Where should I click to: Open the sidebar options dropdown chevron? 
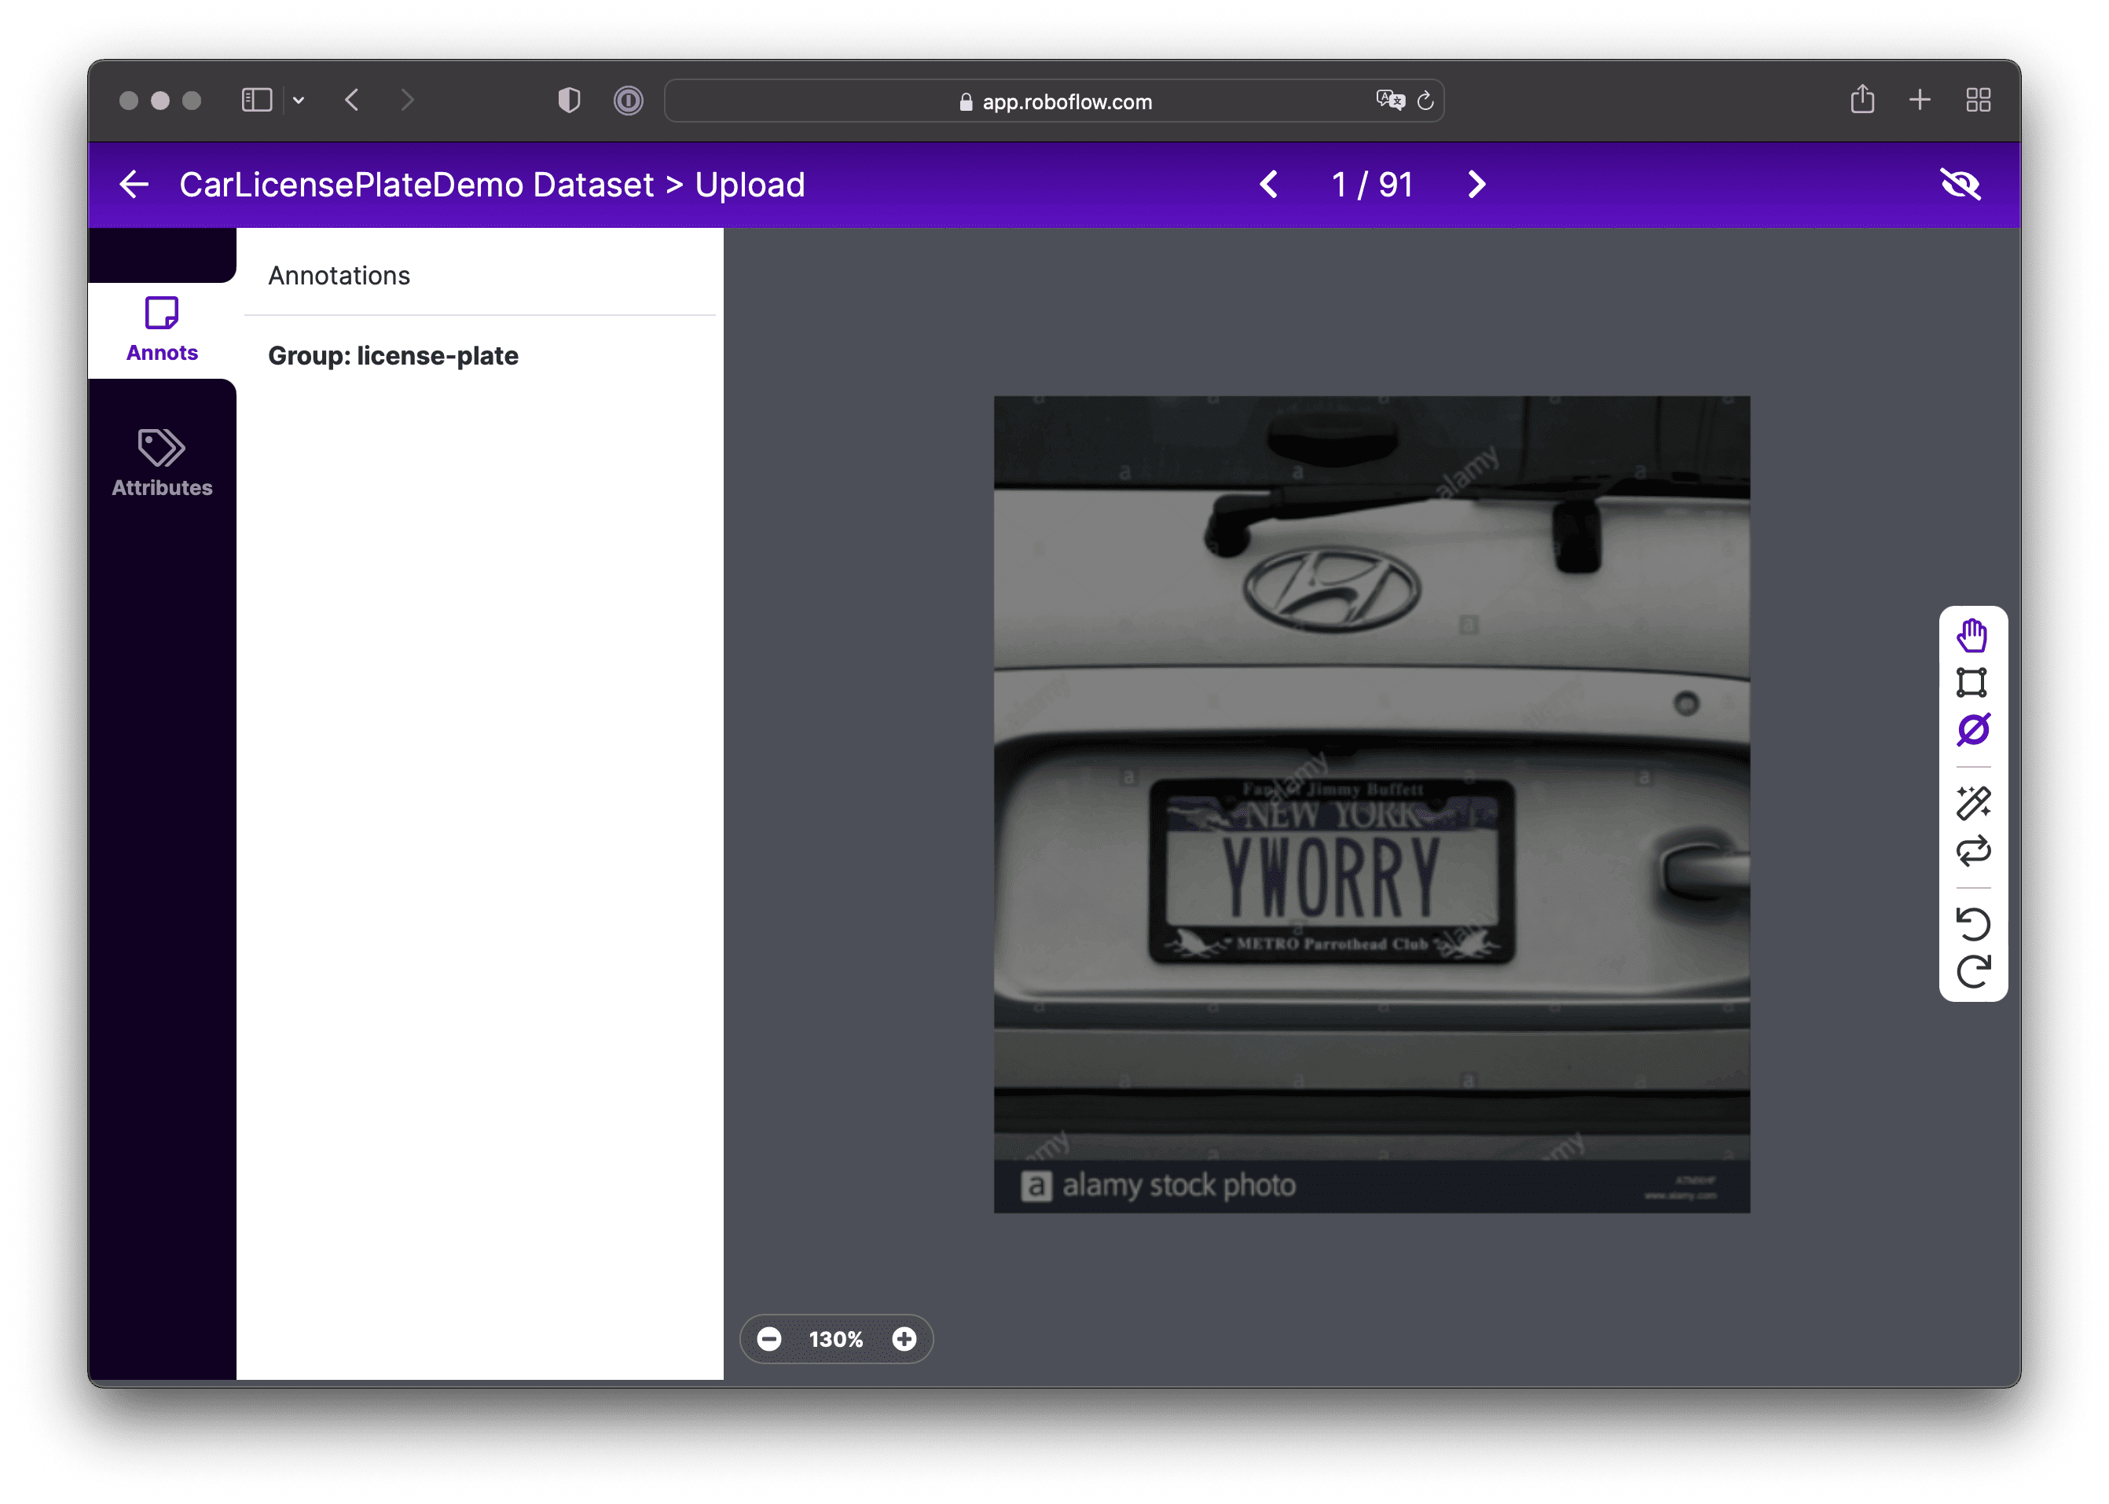[x=298, y=100]
